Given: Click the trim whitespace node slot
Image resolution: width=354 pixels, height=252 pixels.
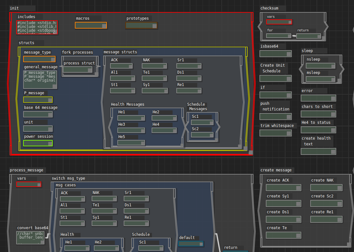Looking at the screenshot, I should 276,133.
